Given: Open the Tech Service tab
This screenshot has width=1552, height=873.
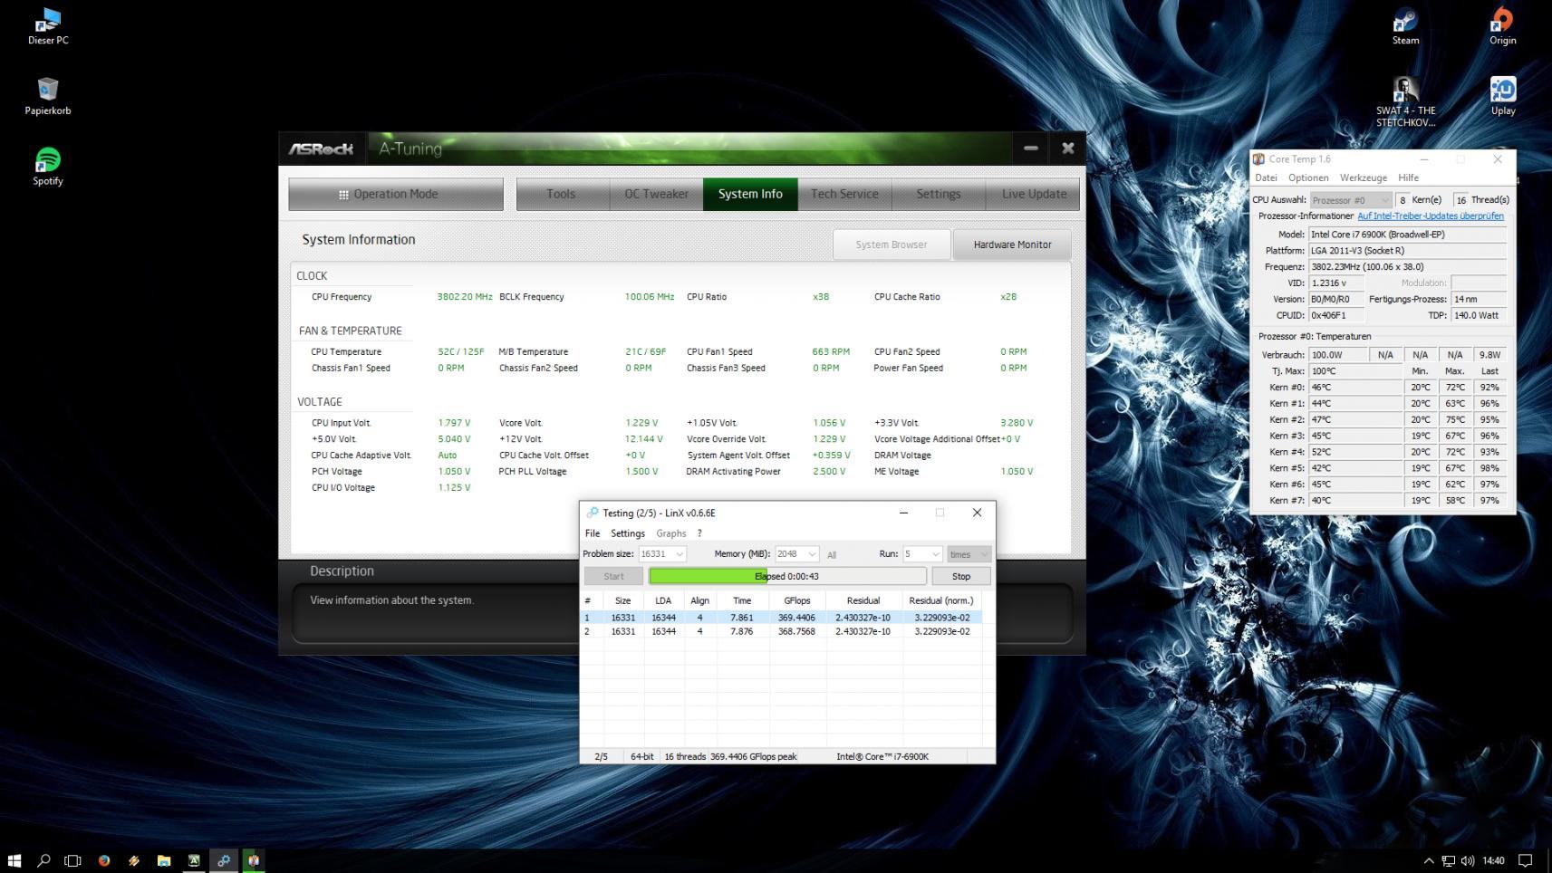Looking at the screenshot, I should coord(844,194).
